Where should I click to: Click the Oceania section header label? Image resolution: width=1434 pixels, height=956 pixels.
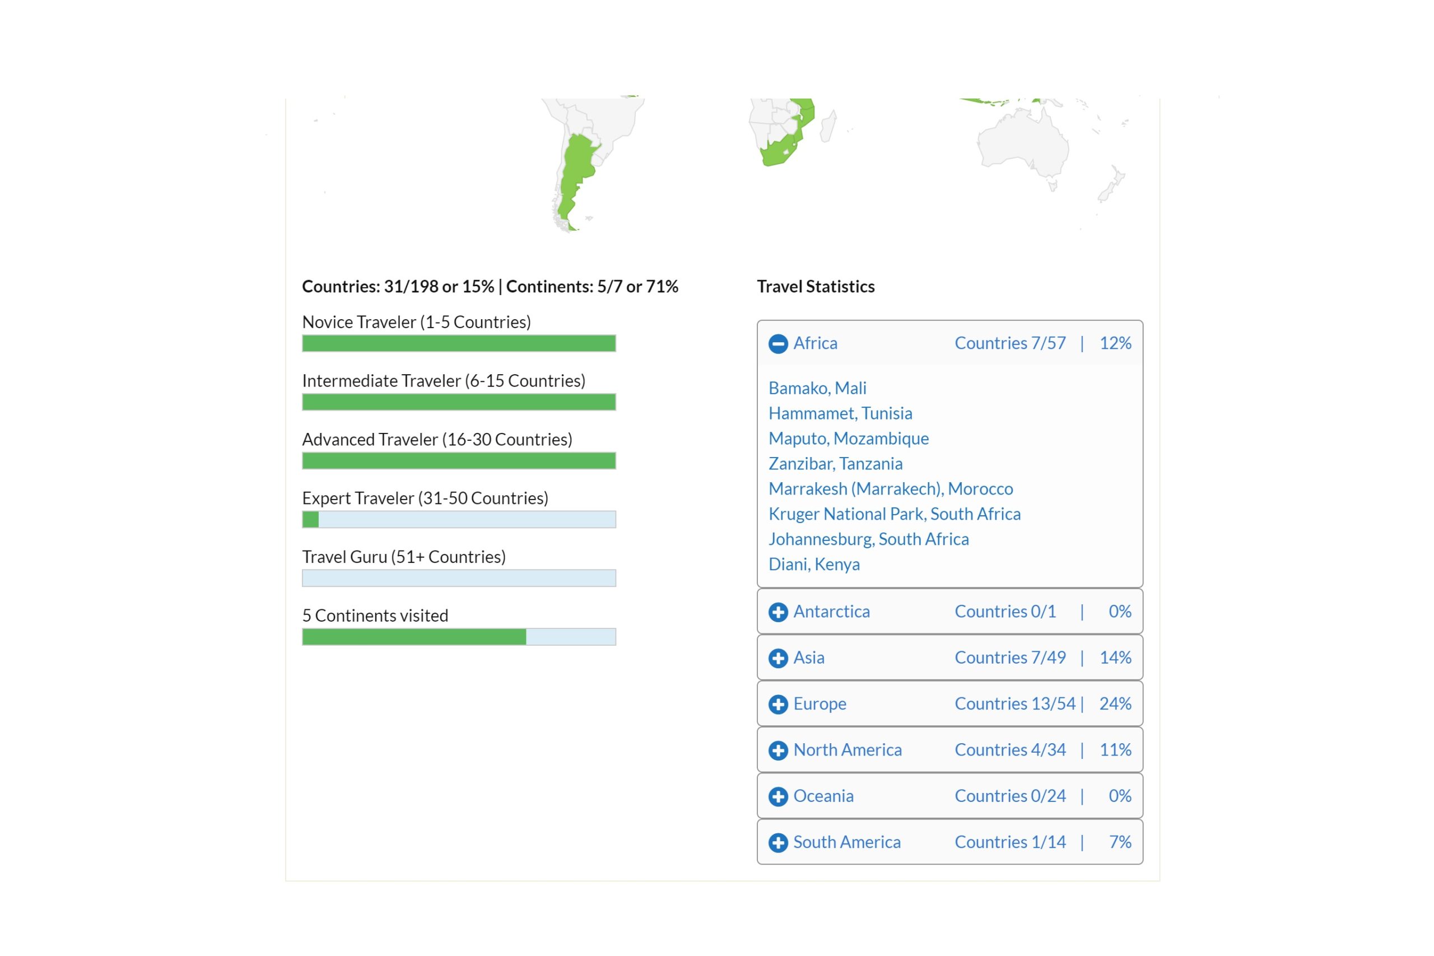click(823, 796)
